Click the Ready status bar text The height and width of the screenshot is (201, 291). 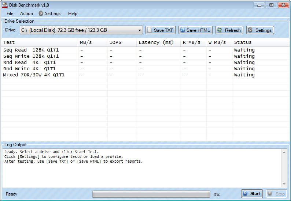[11, 194]
